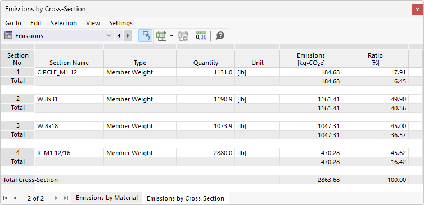Select section row number 1

click(18, 72)
